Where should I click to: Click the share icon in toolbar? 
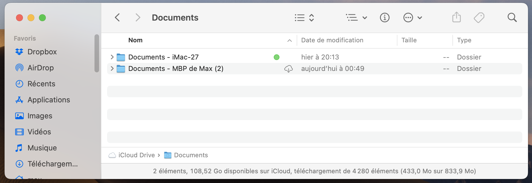456,17
